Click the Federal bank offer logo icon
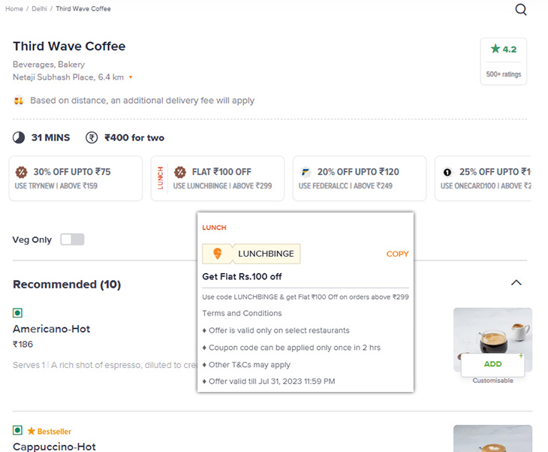The image size is (548, 452). pos(306,172)
